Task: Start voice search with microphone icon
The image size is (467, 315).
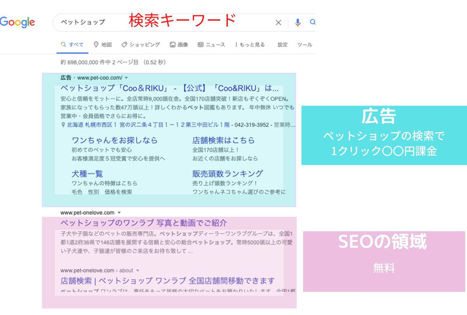Action: pyautogui.click(x=298, y=22)
